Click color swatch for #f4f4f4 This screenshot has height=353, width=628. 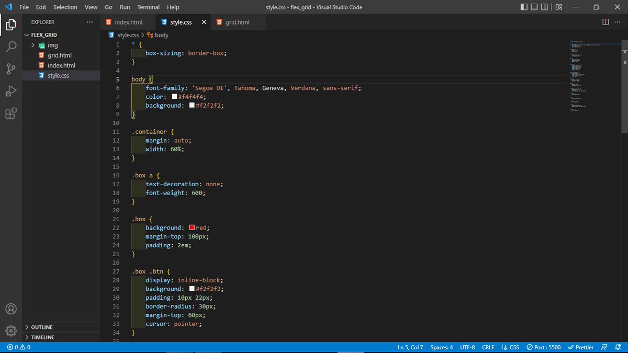point(174,97)
